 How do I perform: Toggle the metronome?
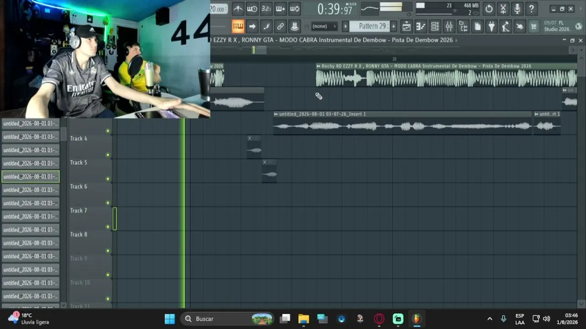[238, 9]
